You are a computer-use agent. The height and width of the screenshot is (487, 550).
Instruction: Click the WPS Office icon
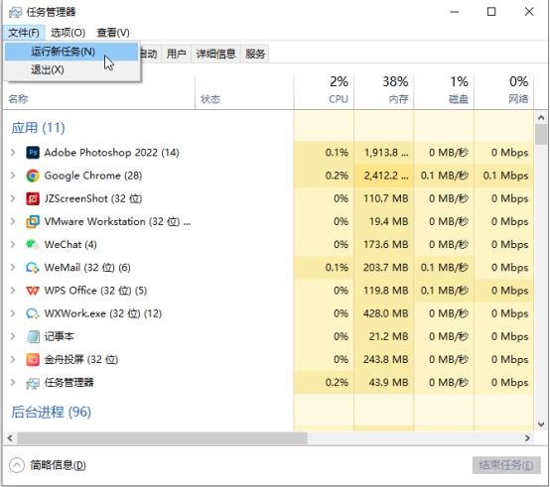tap(33, 291)
